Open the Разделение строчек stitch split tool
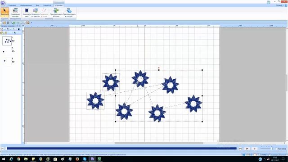 pyautogui.click(x=15, y=13)
